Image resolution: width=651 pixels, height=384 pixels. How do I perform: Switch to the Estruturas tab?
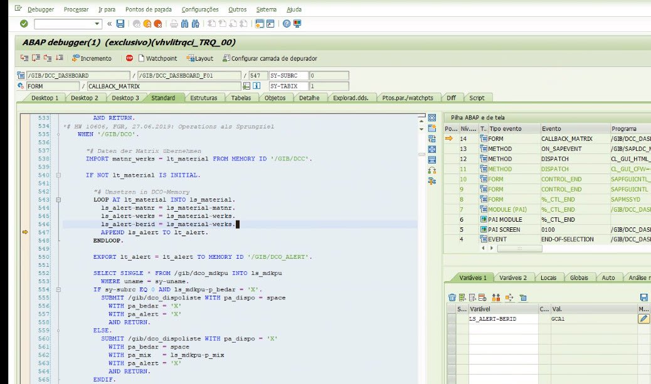(x=203, y=98)
